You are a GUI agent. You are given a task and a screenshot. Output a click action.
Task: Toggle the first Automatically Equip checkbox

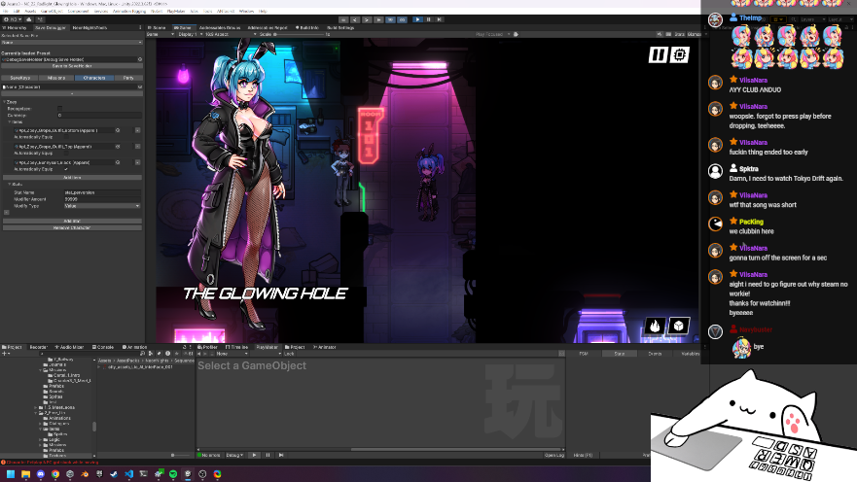coord(66,137)
